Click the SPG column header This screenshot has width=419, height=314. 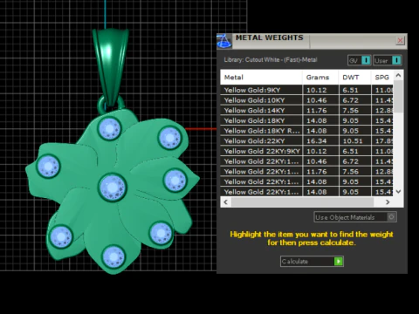pos(381,78)
